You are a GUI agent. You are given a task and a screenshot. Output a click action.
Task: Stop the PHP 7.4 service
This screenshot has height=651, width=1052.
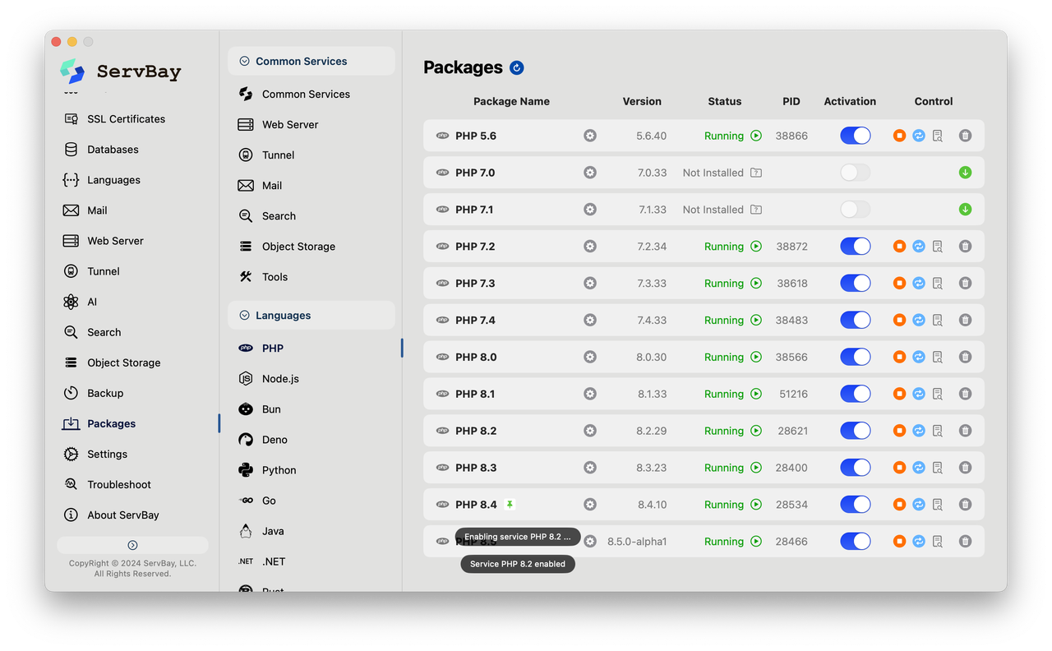click(899, 321)
